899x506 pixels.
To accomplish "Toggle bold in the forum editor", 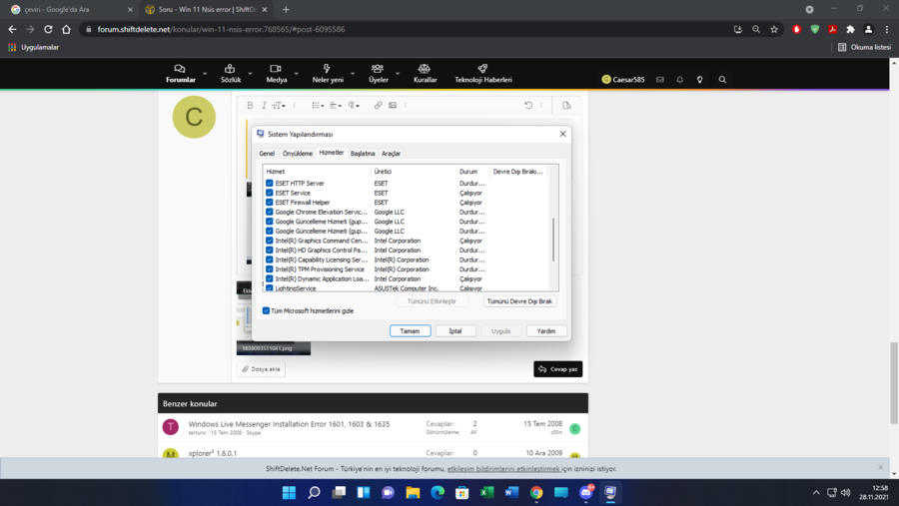I will (x=250, y=106).
